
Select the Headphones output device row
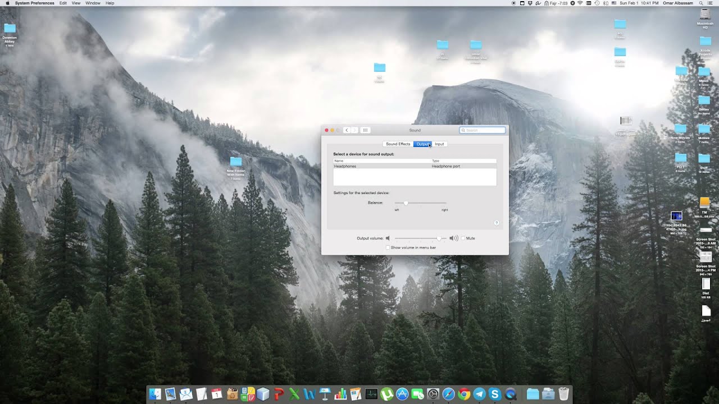[415, 166]
